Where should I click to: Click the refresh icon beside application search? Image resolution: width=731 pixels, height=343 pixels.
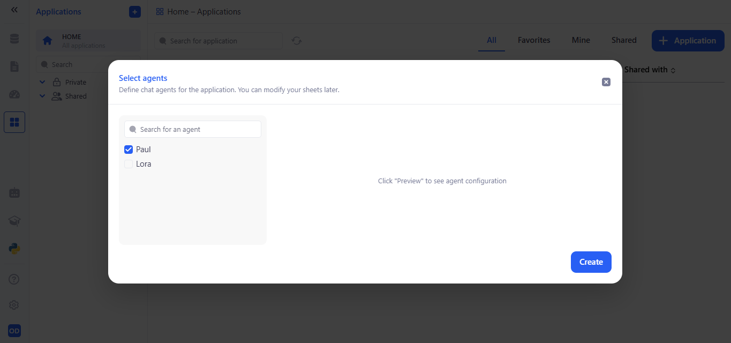pyautogui.click(x=297, y=41)
